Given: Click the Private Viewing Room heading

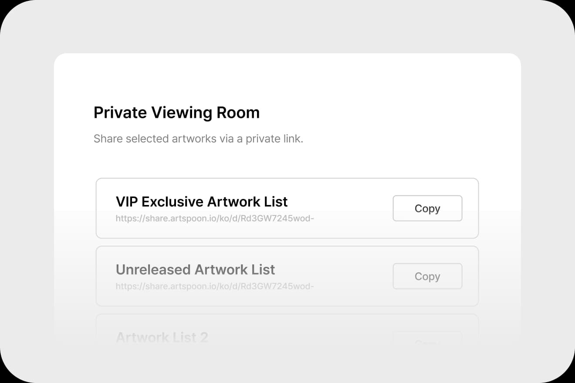Looking at the screenshot, I should coord(176,113).
